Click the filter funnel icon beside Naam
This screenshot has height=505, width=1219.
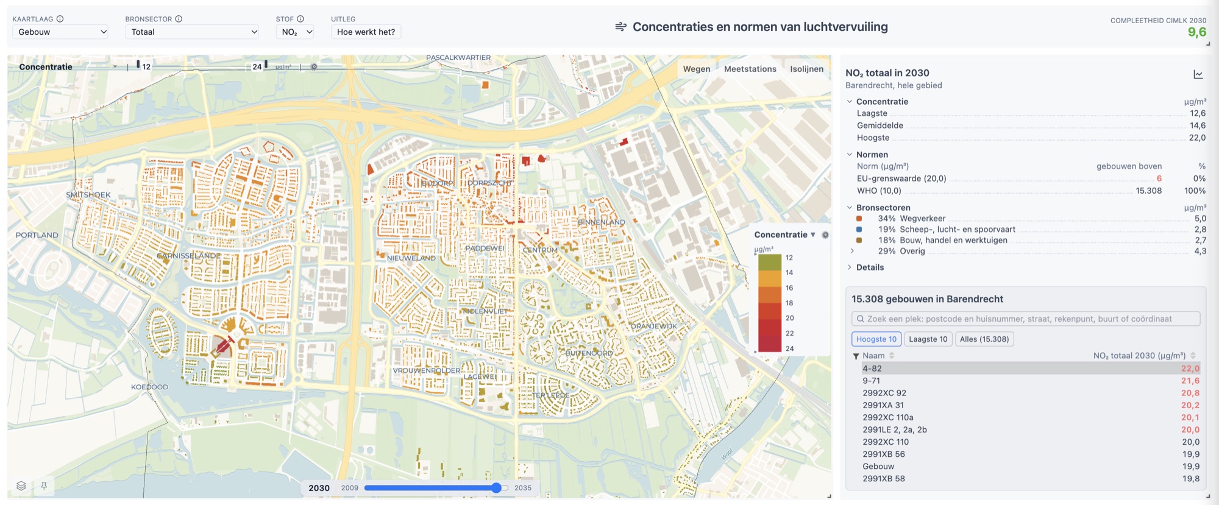coord(856,356)
